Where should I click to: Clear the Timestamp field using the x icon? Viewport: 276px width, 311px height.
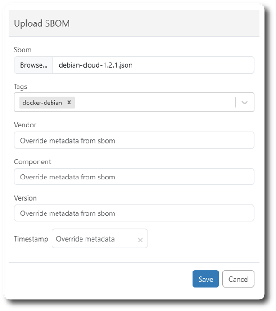click(140, 240)
